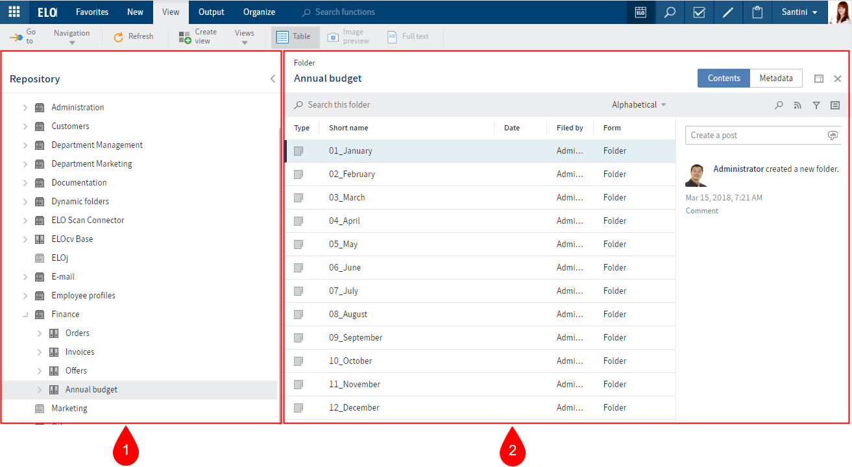Viewport: 852px width, 467px height.
Task: Click the feed filter funnel icon
Action: 816,105
